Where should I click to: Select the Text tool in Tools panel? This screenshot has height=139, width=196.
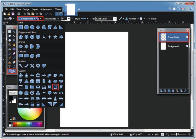click(x=9, y=66)
